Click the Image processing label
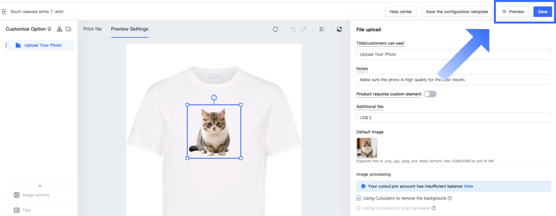556x216 pixels. point(373,174)
